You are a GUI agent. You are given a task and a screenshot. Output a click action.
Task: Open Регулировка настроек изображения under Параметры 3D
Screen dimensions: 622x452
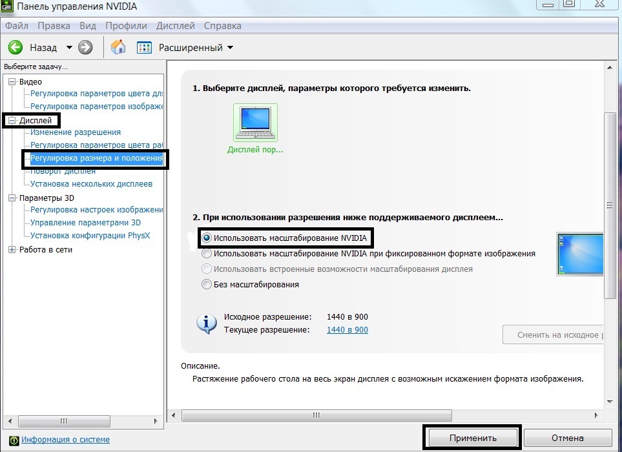tap(96, 210)
